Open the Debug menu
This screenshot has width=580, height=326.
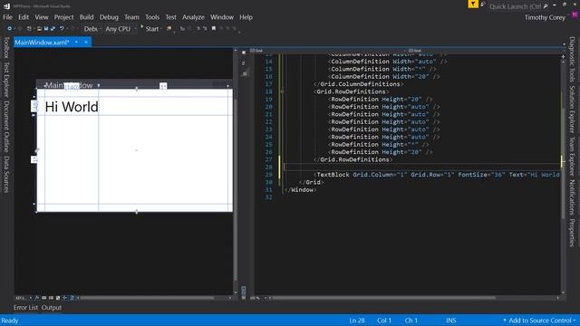[x=109, y=17]
